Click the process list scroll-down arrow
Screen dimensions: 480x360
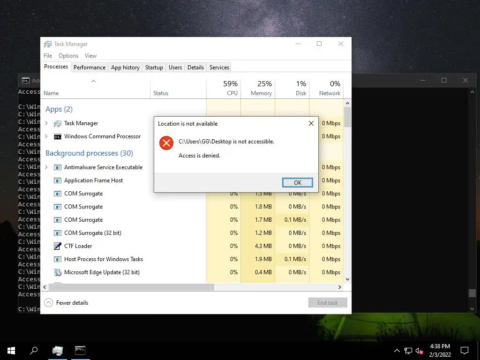(347, 279)
